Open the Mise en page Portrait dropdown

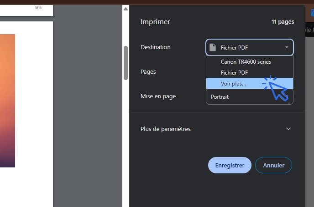(x=249, y=97)
